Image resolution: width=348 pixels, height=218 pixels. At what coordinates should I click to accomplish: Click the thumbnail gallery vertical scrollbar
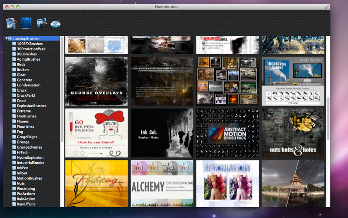[x=328, y=118]
